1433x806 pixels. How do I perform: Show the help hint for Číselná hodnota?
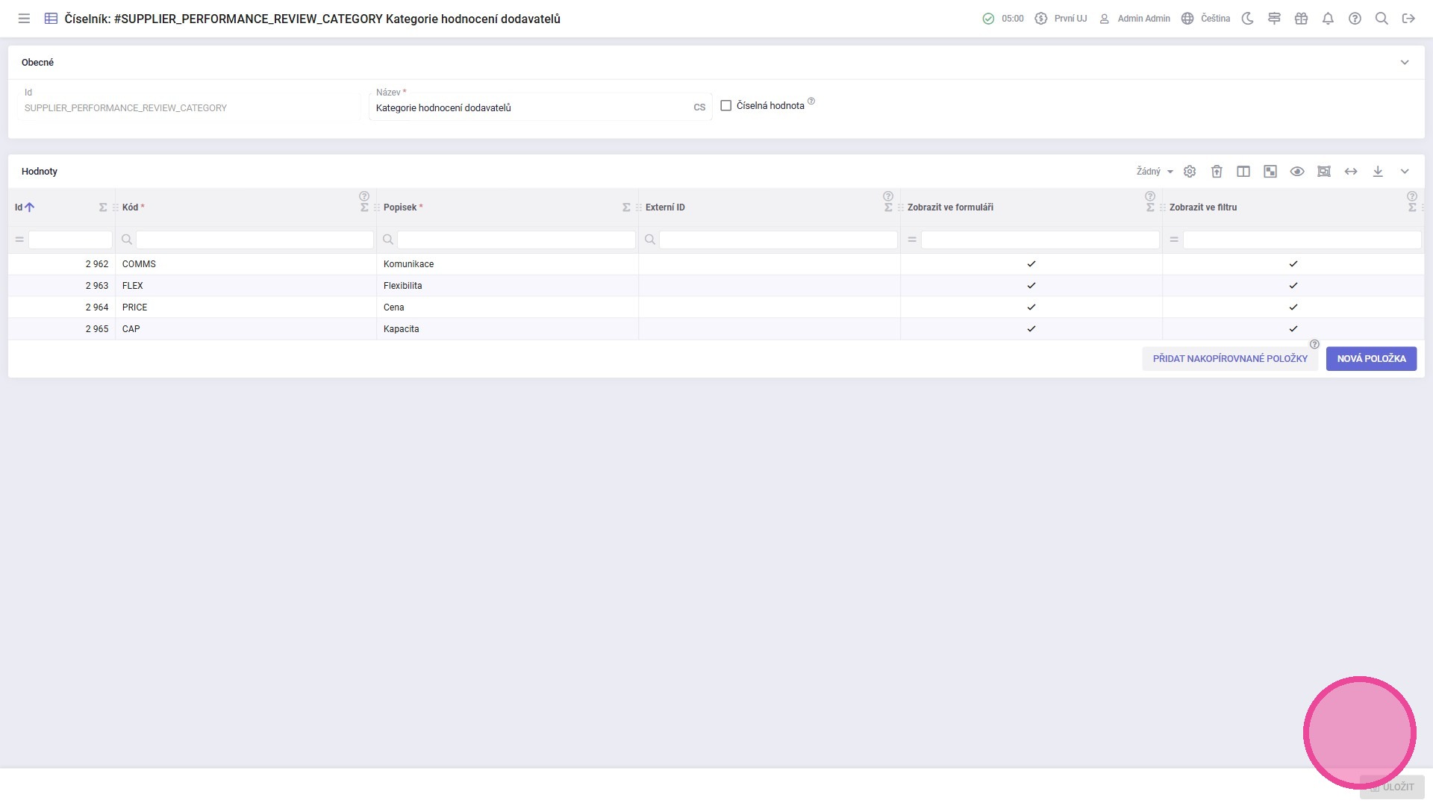pyautogui.click(x=811, y=101)
